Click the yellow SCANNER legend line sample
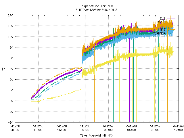Viewport: 184px width, 138px height. pyautogui.click(x=171, y=33)
